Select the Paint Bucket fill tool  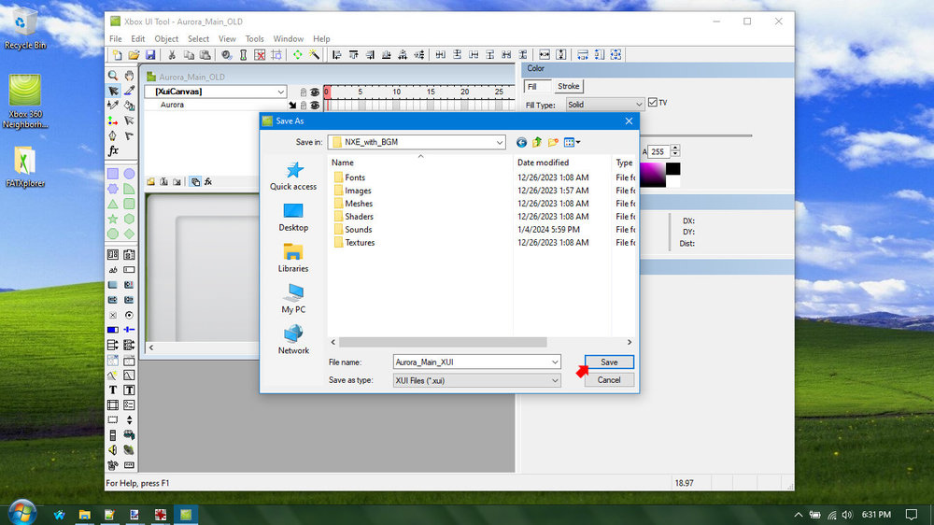click(x=129, y=106)
